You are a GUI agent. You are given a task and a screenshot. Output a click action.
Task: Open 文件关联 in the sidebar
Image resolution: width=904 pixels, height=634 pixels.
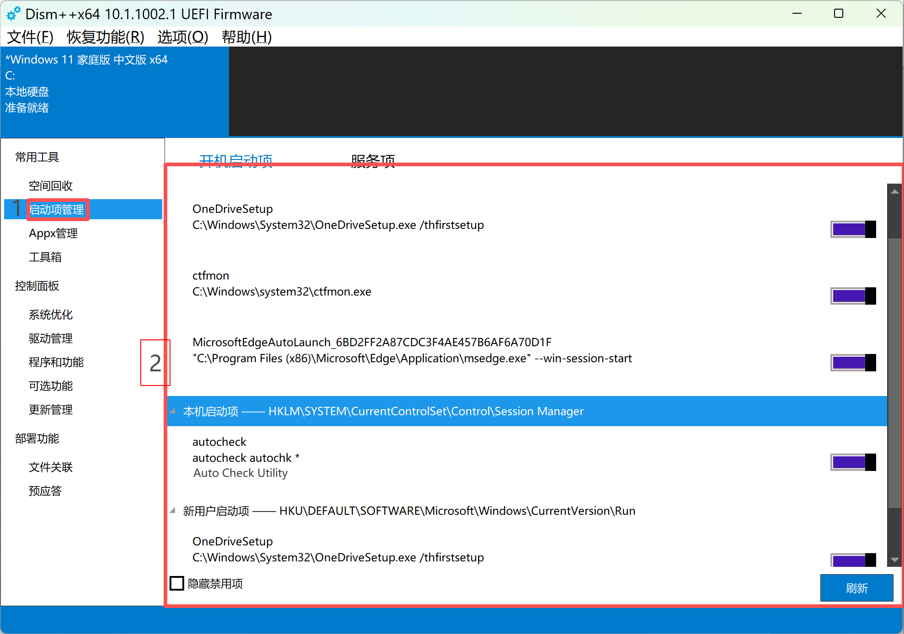tap(51, 467)
